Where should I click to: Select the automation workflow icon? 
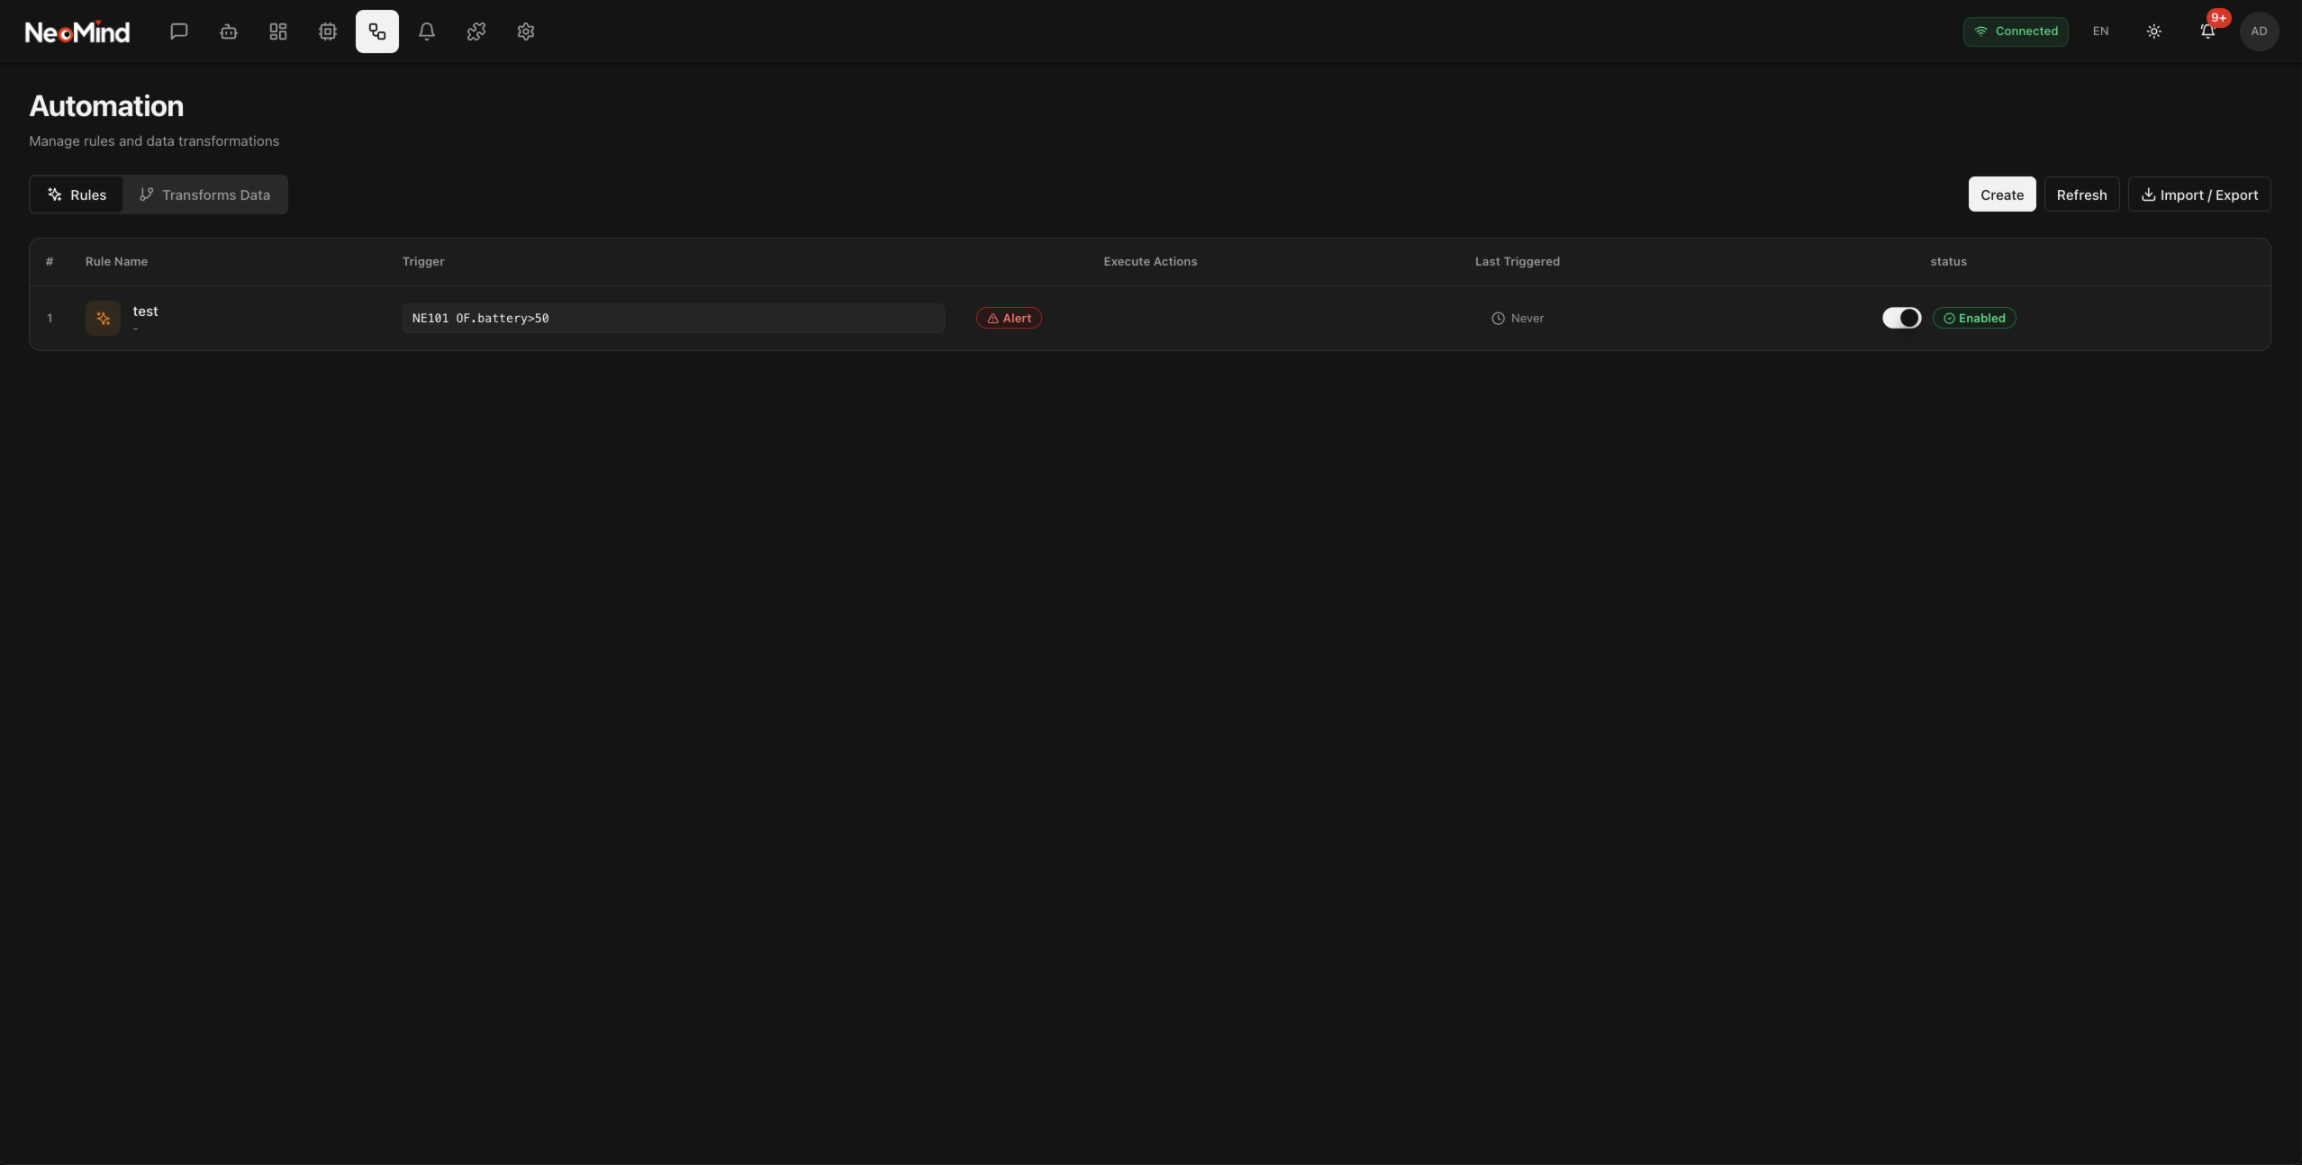pyautogui.click(x=377, y=32)
